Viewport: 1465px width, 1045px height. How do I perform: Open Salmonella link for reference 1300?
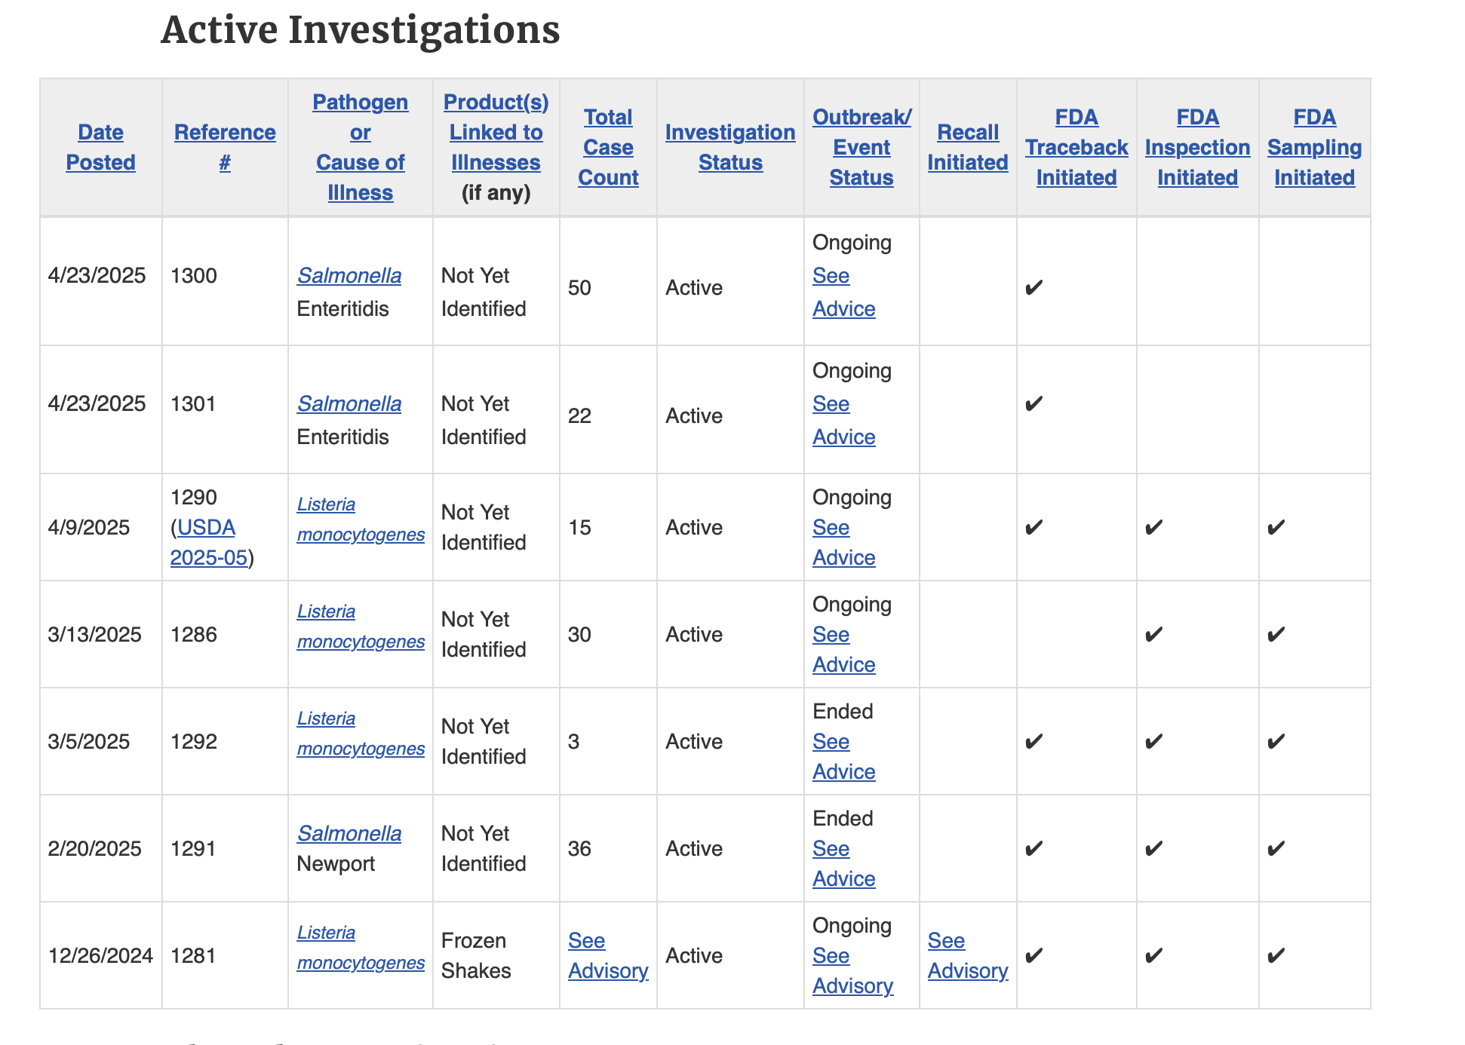[349, 275]
